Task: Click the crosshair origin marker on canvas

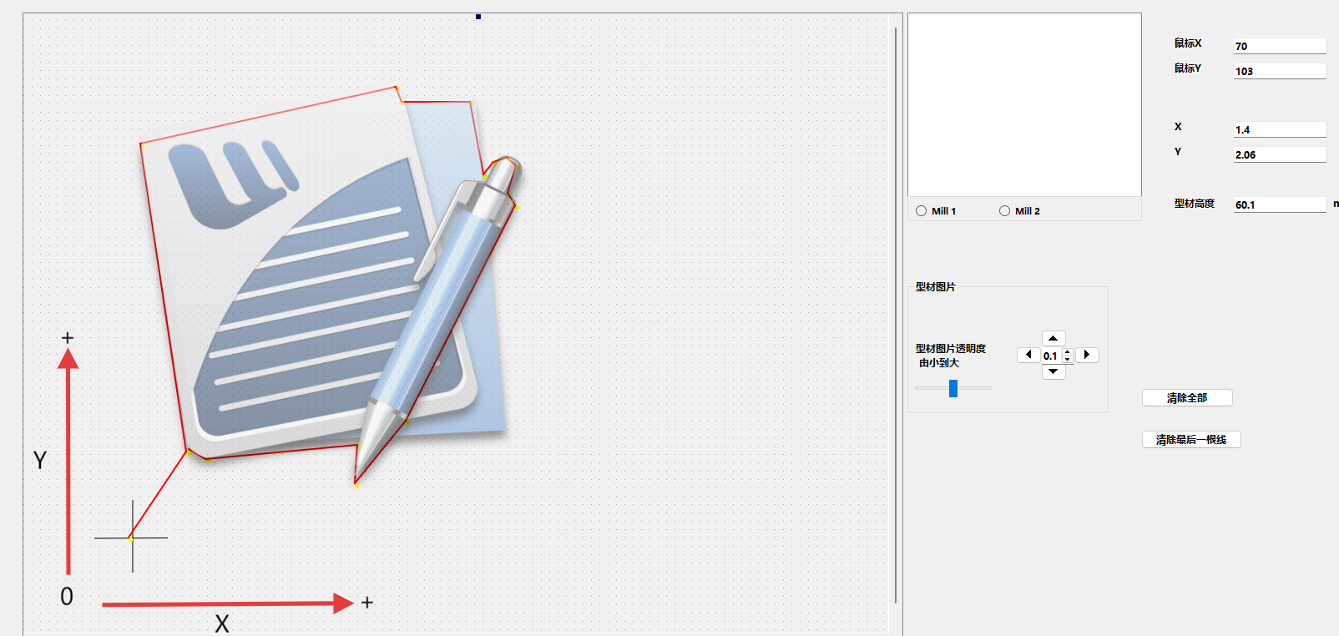Action: click(132, 538)
